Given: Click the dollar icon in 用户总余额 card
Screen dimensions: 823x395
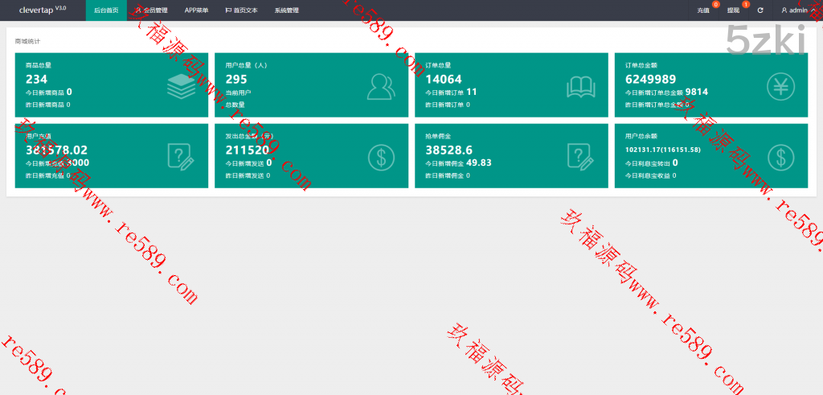Looking at the screenshot, I should pyautogui.click(x=780, y=156).
